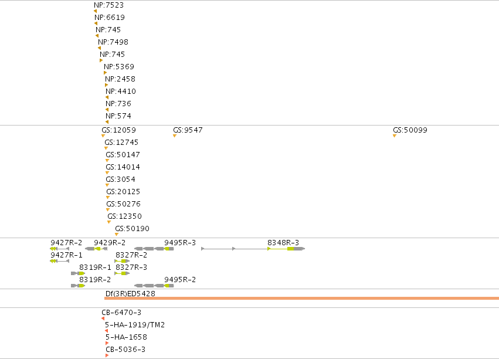This screenshot has width=499, height=359.
Task: Select the 9427R-2 transcript glyph
Action: [59, 249]
